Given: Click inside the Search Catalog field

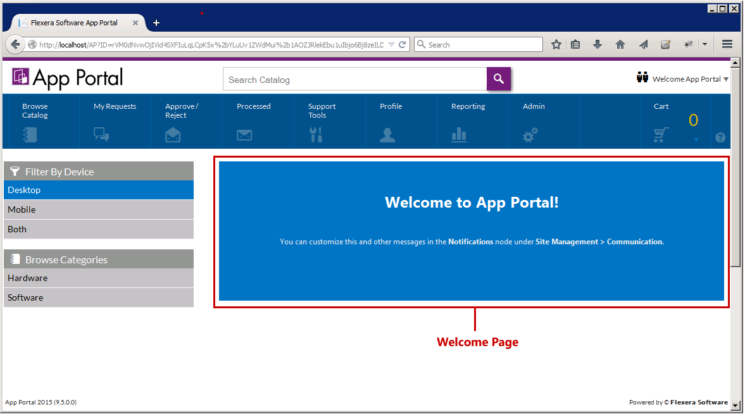Looking at the screenshot, I should pos(354,80).
